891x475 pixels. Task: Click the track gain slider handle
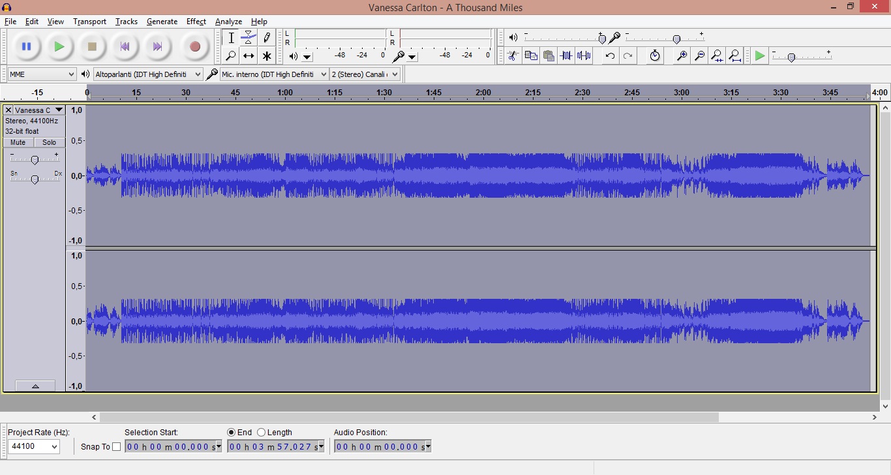35,160
